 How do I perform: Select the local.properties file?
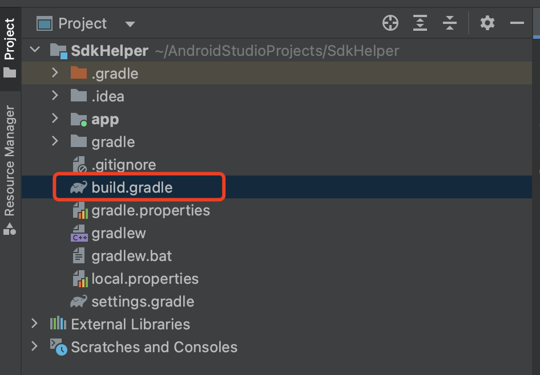[x=144, y=279]
